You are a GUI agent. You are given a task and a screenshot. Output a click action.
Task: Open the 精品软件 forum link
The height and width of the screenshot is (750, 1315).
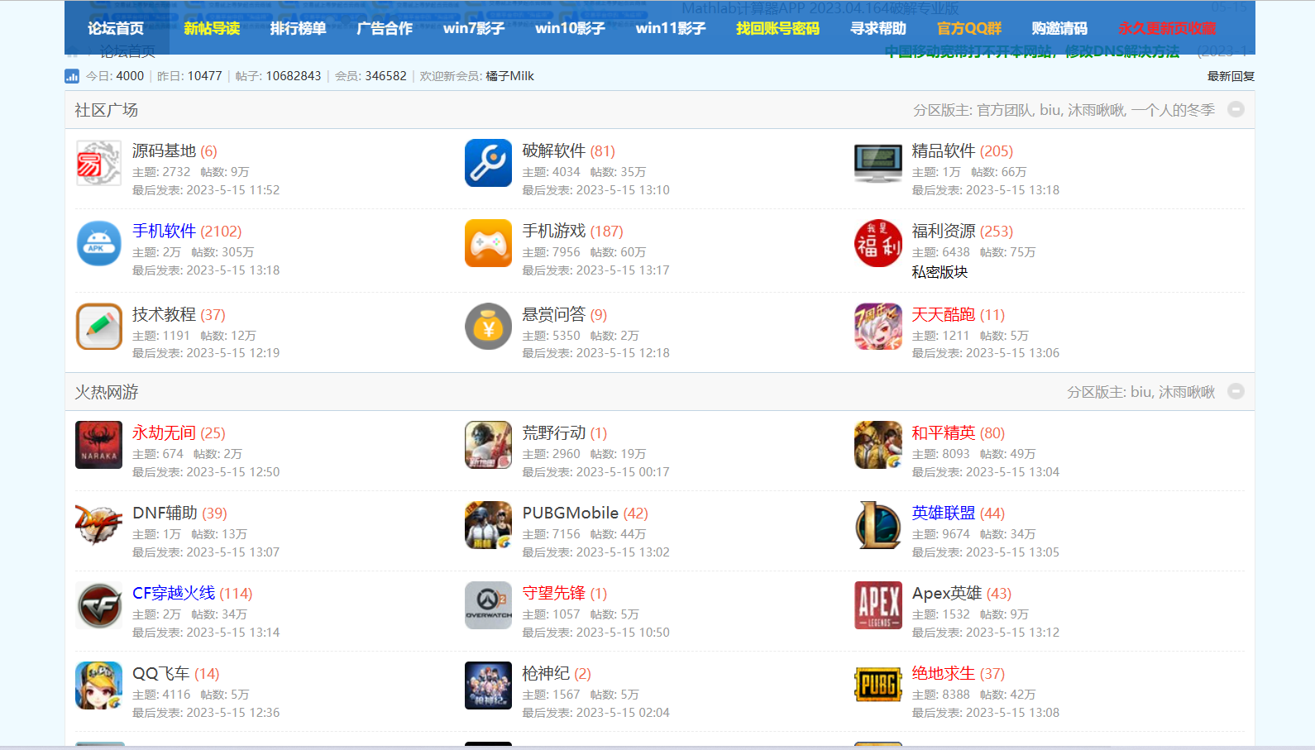point(943,150)
